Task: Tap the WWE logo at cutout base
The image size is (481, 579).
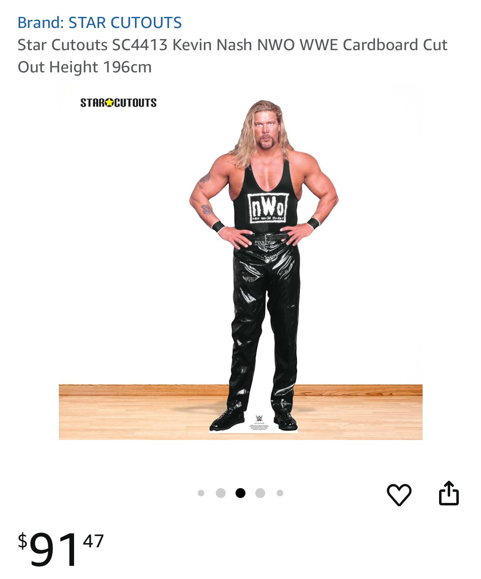Action: [259, 418]
